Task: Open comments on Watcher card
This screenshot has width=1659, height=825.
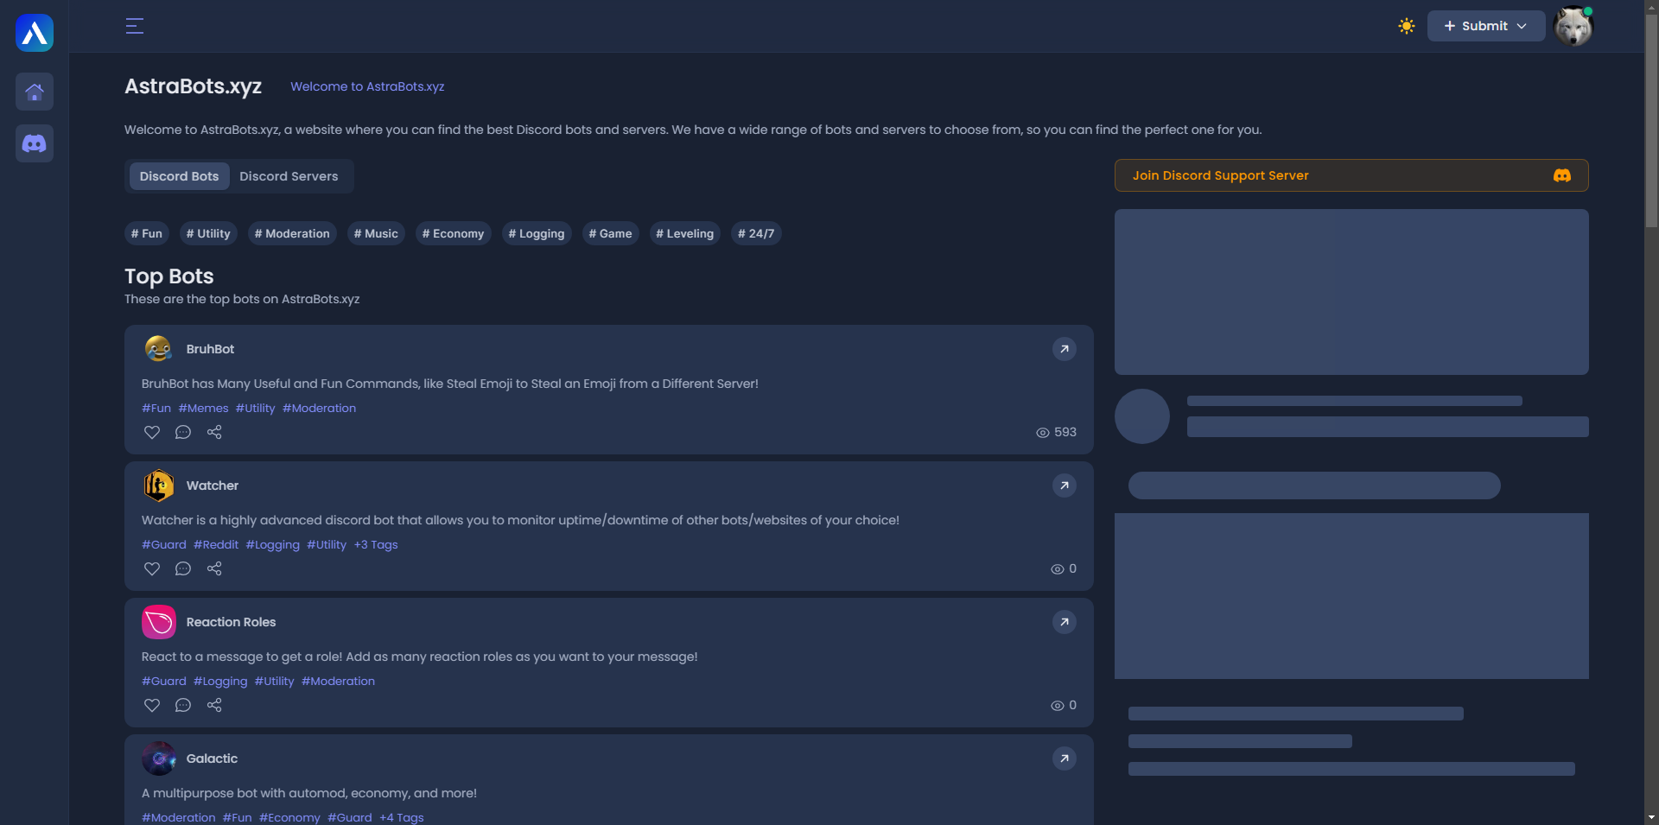Action: coord(183,568)
